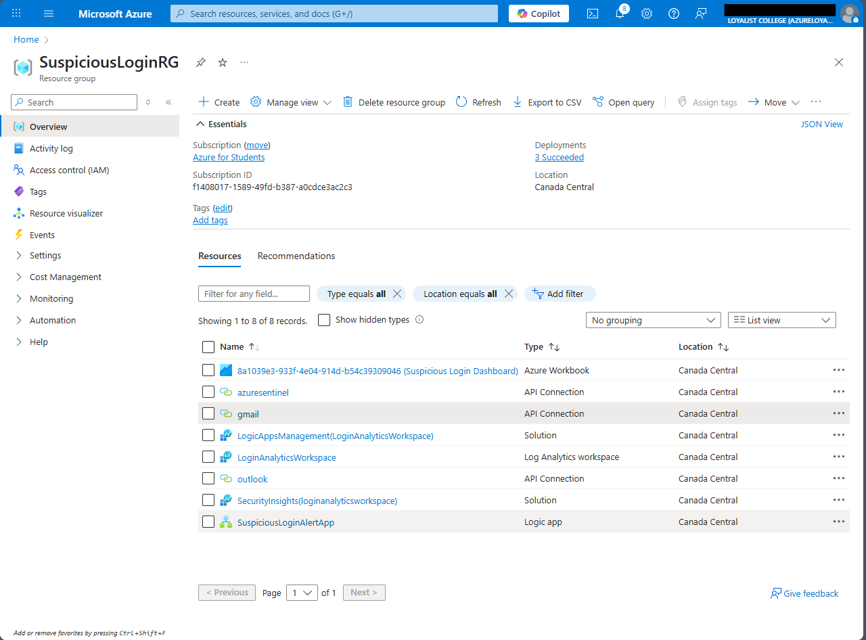Open the List view dropdown
Image resolution: width=866 pixels, height=640 pixels.
782,320
